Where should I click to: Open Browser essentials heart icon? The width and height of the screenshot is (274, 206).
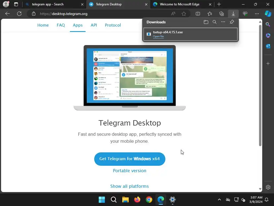245,14
